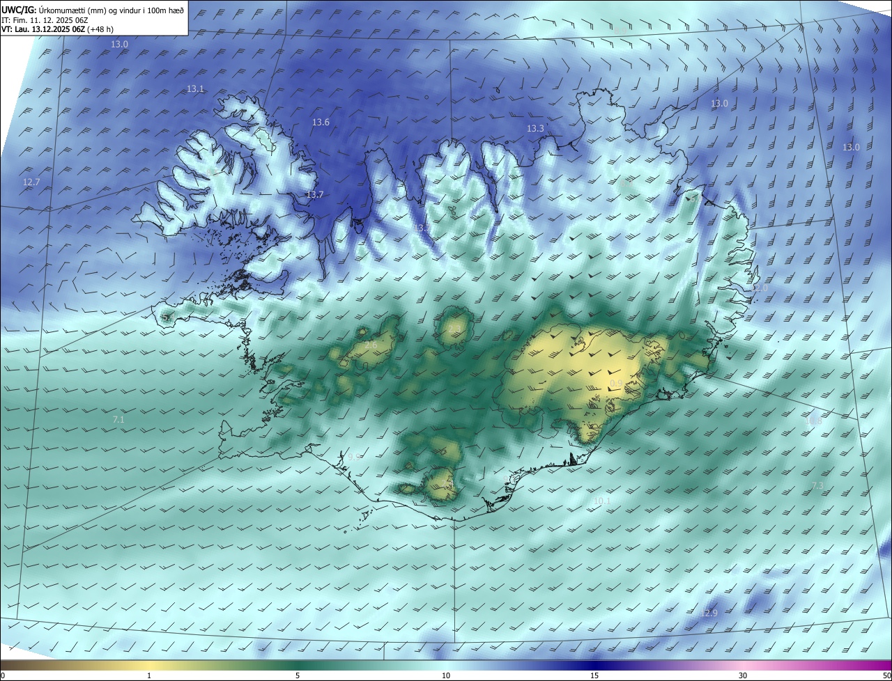
Task: Click the 2.4 value label on the southern glacier
Action: 448,482
